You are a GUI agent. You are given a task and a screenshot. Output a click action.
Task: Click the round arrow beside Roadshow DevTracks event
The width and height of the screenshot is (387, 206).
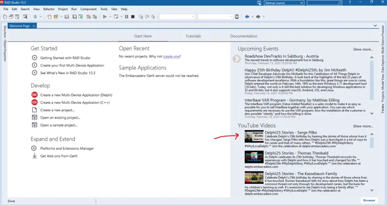point(237,58)
